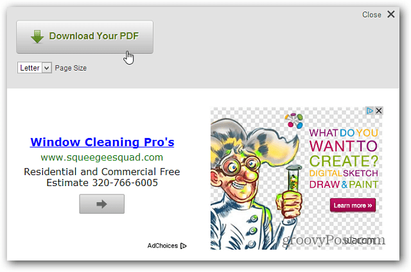This screenshot has height=272, width=411.
Task: Visit the www.squeegeesquad.com link
Action: pos(102,157)
